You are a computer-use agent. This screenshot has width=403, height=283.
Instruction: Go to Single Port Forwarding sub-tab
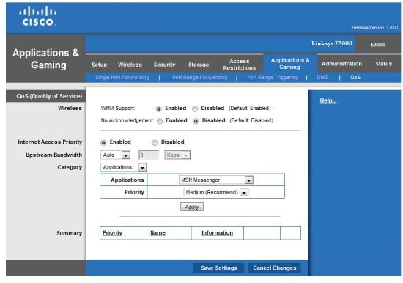coord(122,78)
